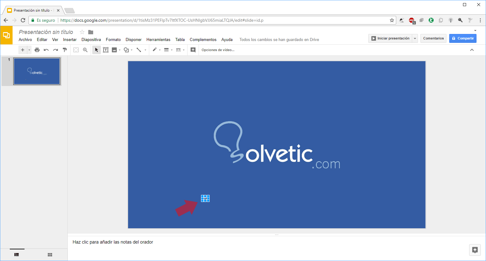Image resolution: width=486 pixels, height=261 pixels.
Task: Redo the last undone action
Action: [x=55, y=50]
